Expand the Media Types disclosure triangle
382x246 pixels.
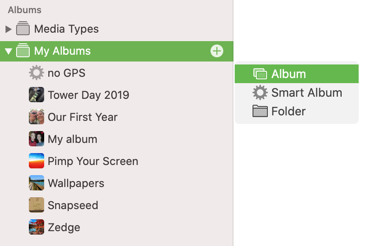8,29
